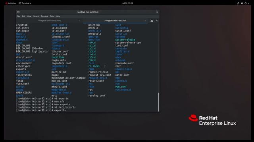This screenshot has width=254, height=142.
Task: Click the 'protocols' entry
Action: coord(94,34)
